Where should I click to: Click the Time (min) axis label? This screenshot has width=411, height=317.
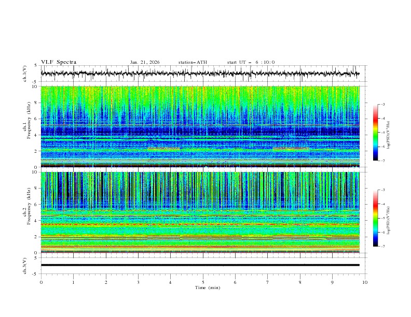(x=207, y=287)
